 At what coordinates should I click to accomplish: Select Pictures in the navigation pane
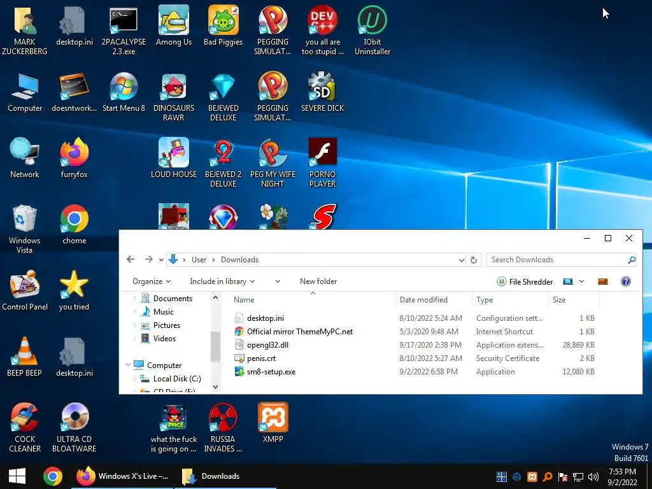166,325
